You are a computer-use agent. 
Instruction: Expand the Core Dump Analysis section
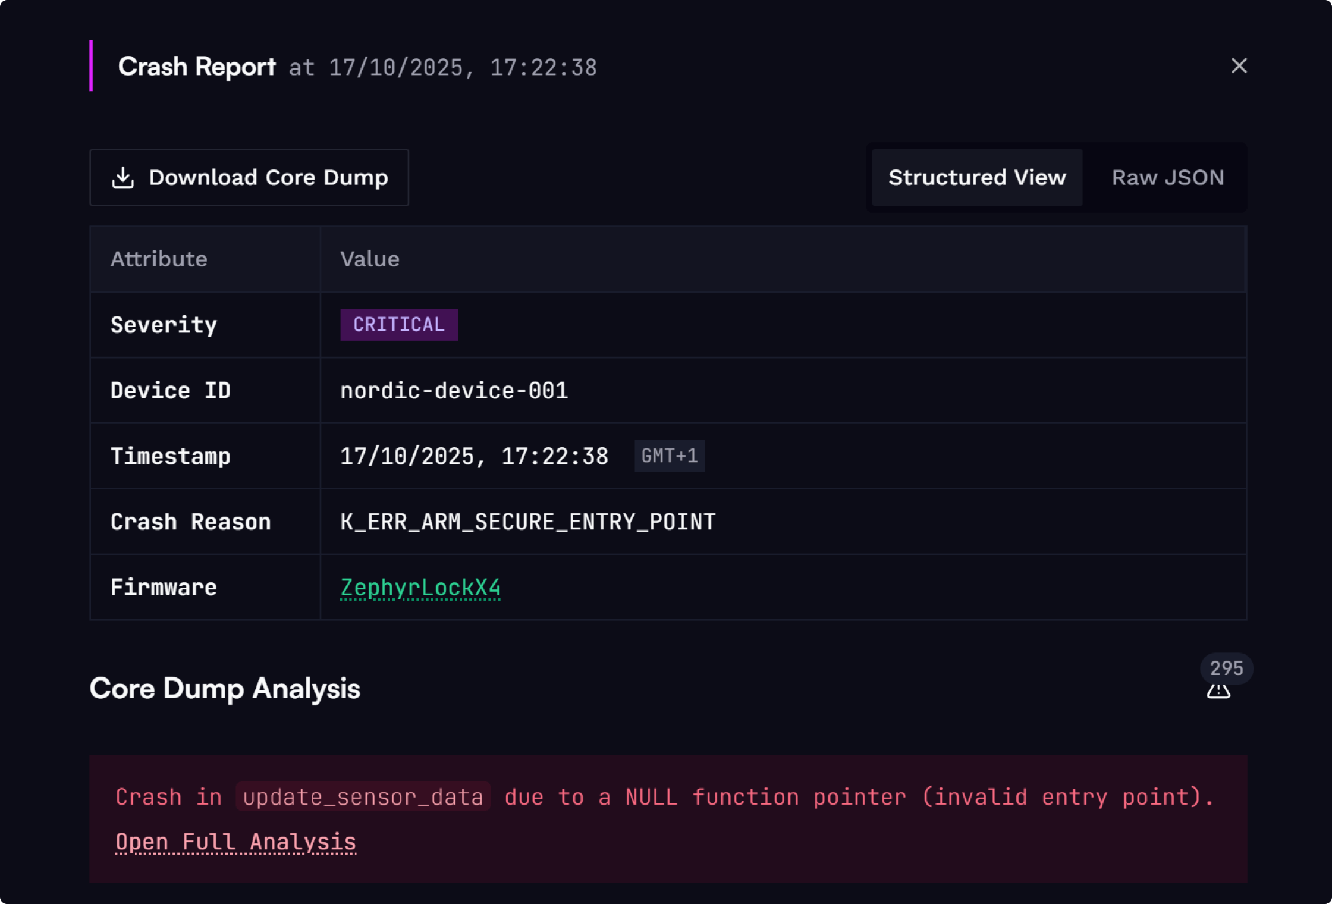coord(225,689)
